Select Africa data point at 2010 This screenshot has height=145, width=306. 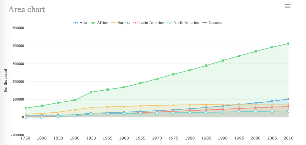(288, 43)
